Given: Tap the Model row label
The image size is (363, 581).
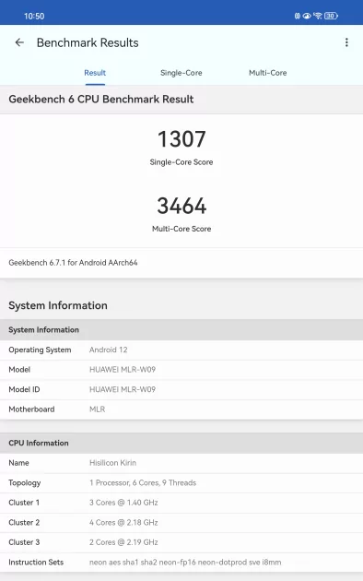Looking at the screenshot, I should coord(19,370).
